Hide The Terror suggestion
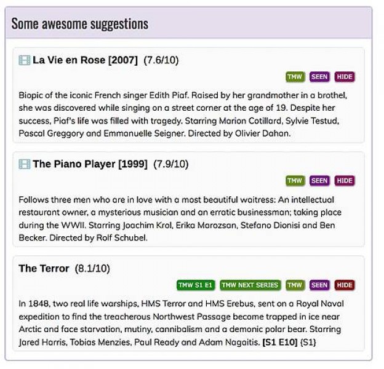Screen dimensions: 384x369 pyautogui.click(x=345, y=285)
